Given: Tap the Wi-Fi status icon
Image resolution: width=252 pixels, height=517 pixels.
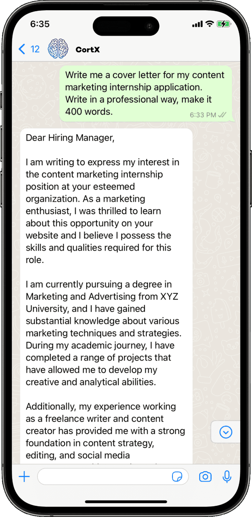Looking at the screenshot, I should pos(210,24).
